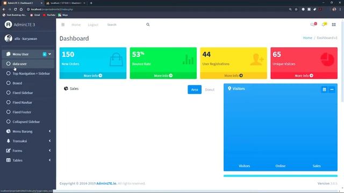The image size is (344, 193).
Task: Expand the Transaksi submenu arrow
Action: pos(50,140)
